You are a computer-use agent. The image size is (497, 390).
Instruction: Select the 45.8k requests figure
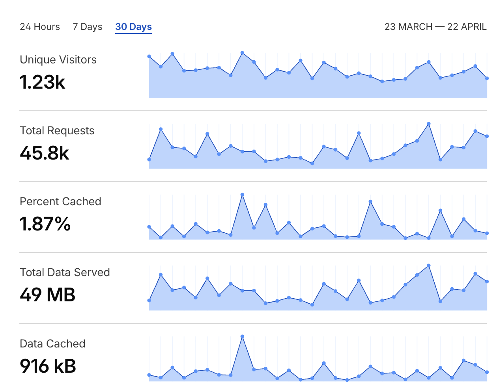coord(45,153)
